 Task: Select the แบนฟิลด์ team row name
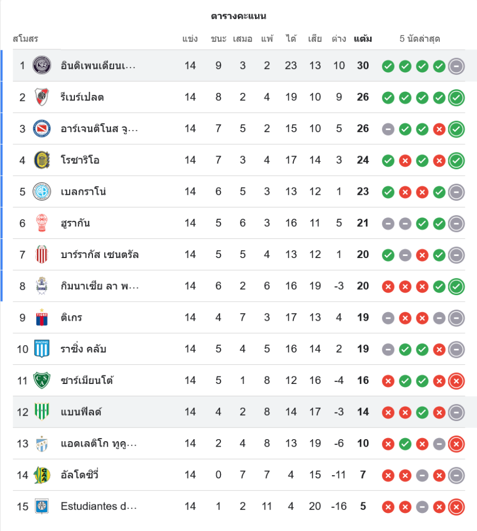point(81,412)
